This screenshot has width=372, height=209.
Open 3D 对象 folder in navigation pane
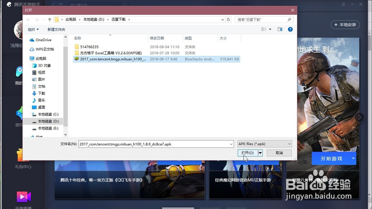pos(42,66)
